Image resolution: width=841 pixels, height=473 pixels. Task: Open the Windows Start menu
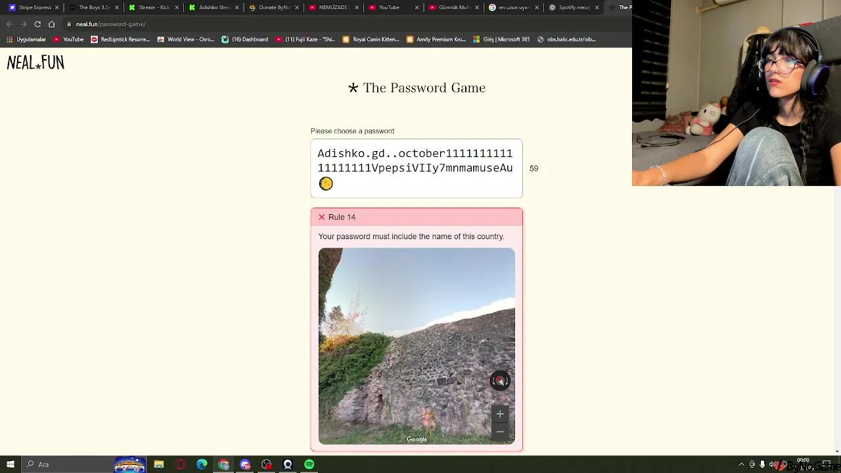[11, 464]
